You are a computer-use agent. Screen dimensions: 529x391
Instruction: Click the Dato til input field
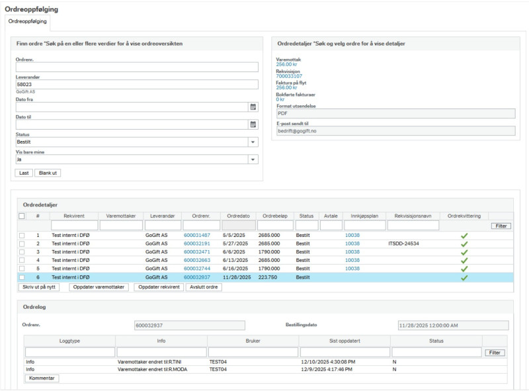132,124
